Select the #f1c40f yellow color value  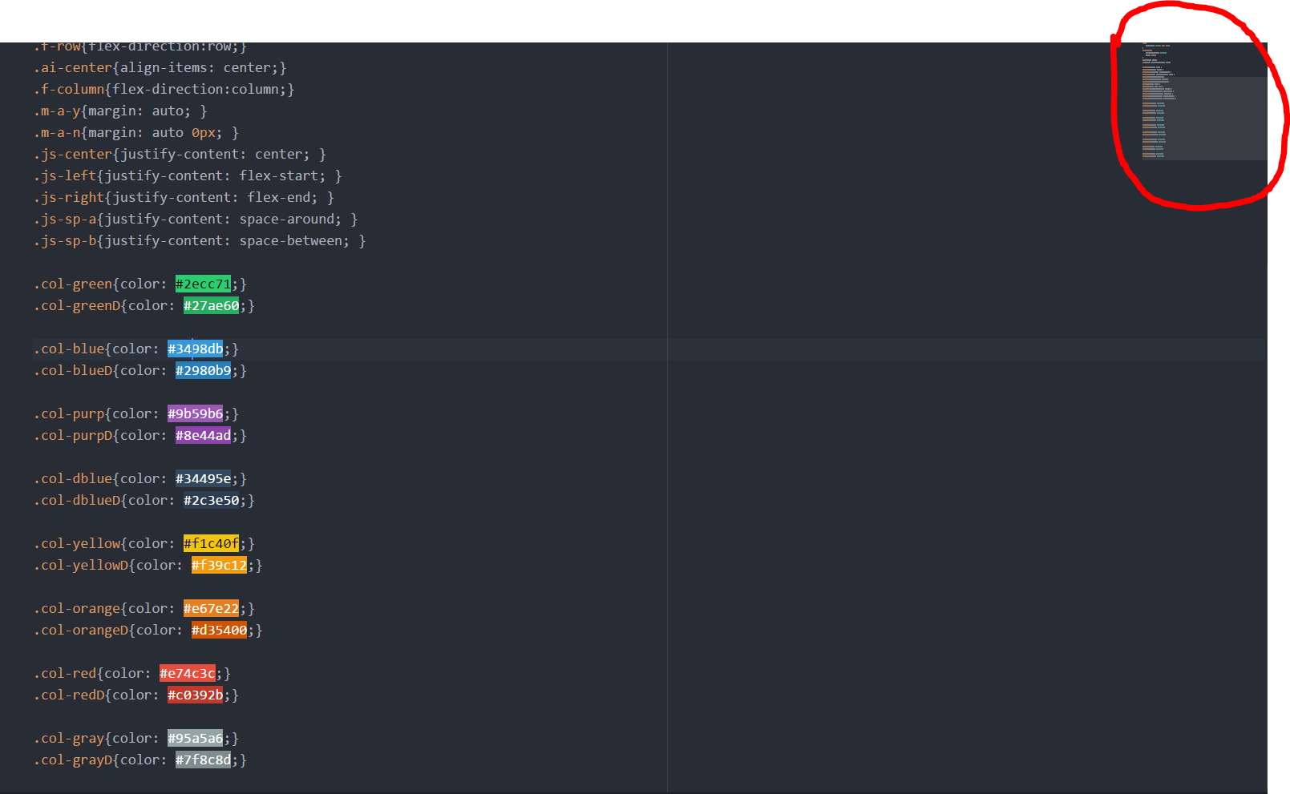pyautogui.click(x=211, y=543)
